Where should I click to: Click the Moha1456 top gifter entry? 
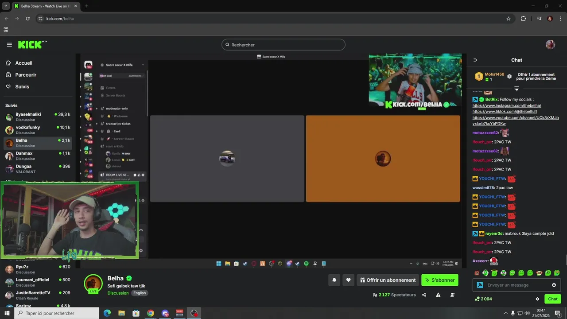point(489,77)
